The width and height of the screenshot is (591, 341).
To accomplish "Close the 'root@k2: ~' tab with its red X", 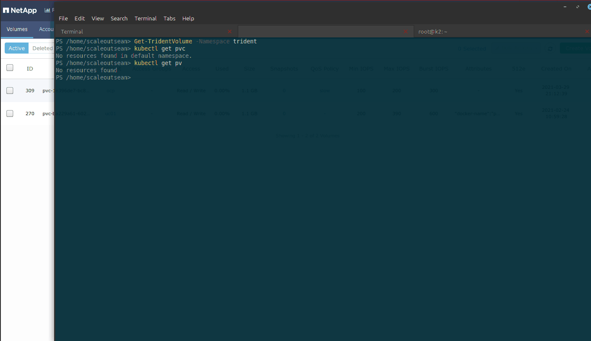I will click(x=587, y=31).
